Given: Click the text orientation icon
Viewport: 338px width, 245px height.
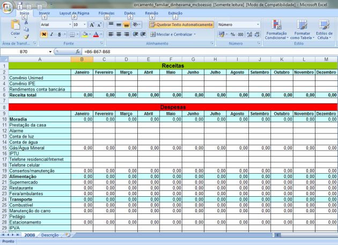Looking at the screenshot, I should (x=136, y=25).
